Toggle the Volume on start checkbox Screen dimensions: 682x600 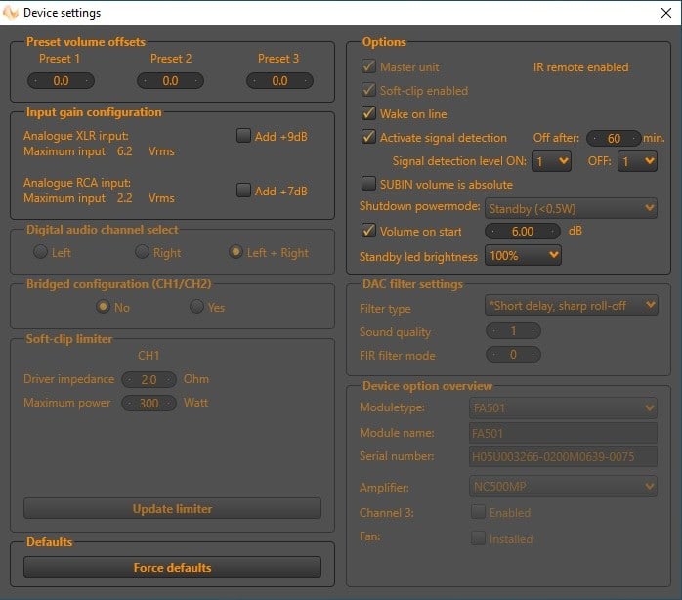click(368, 232)
